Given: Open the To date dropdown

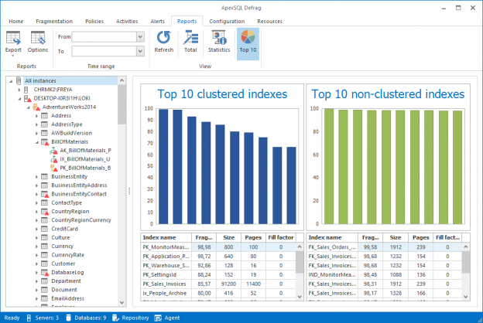Looking at the screenshot, I should [140, 51].
